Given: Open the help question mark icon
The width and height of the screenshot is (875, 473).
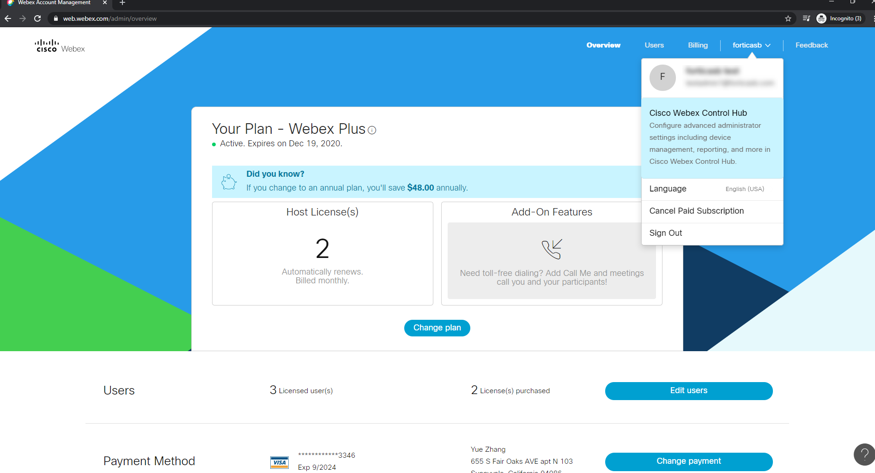Looking at the screenshot, I should click(x=863, y=455).
